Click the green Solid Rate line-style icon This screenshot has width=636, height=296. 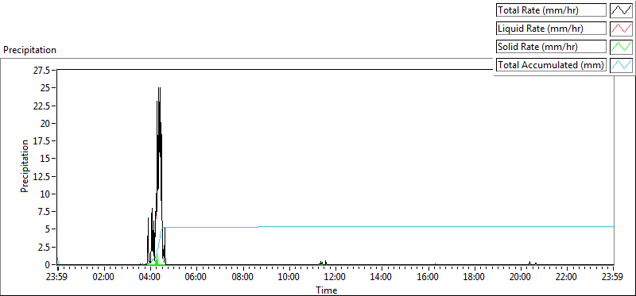point(621,47)
